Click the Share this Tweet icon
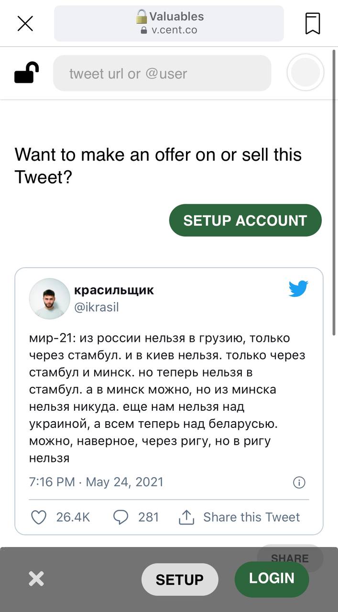The image size is (338, 612). point(186,517)
